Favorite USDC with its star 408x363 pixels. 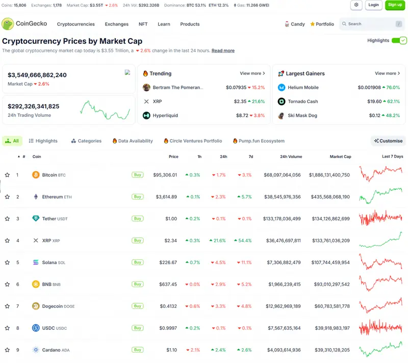[7, 328]
